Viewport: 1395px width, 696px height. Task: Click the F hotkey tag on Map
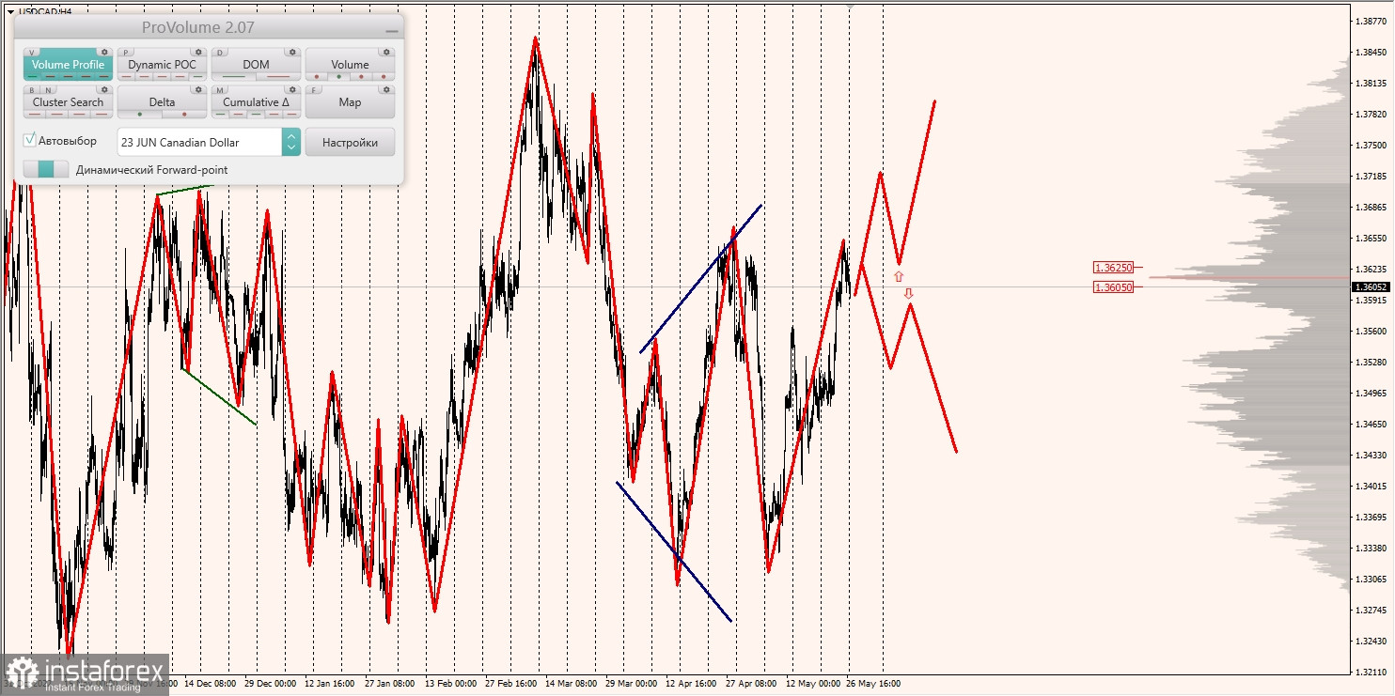(314, 90)
